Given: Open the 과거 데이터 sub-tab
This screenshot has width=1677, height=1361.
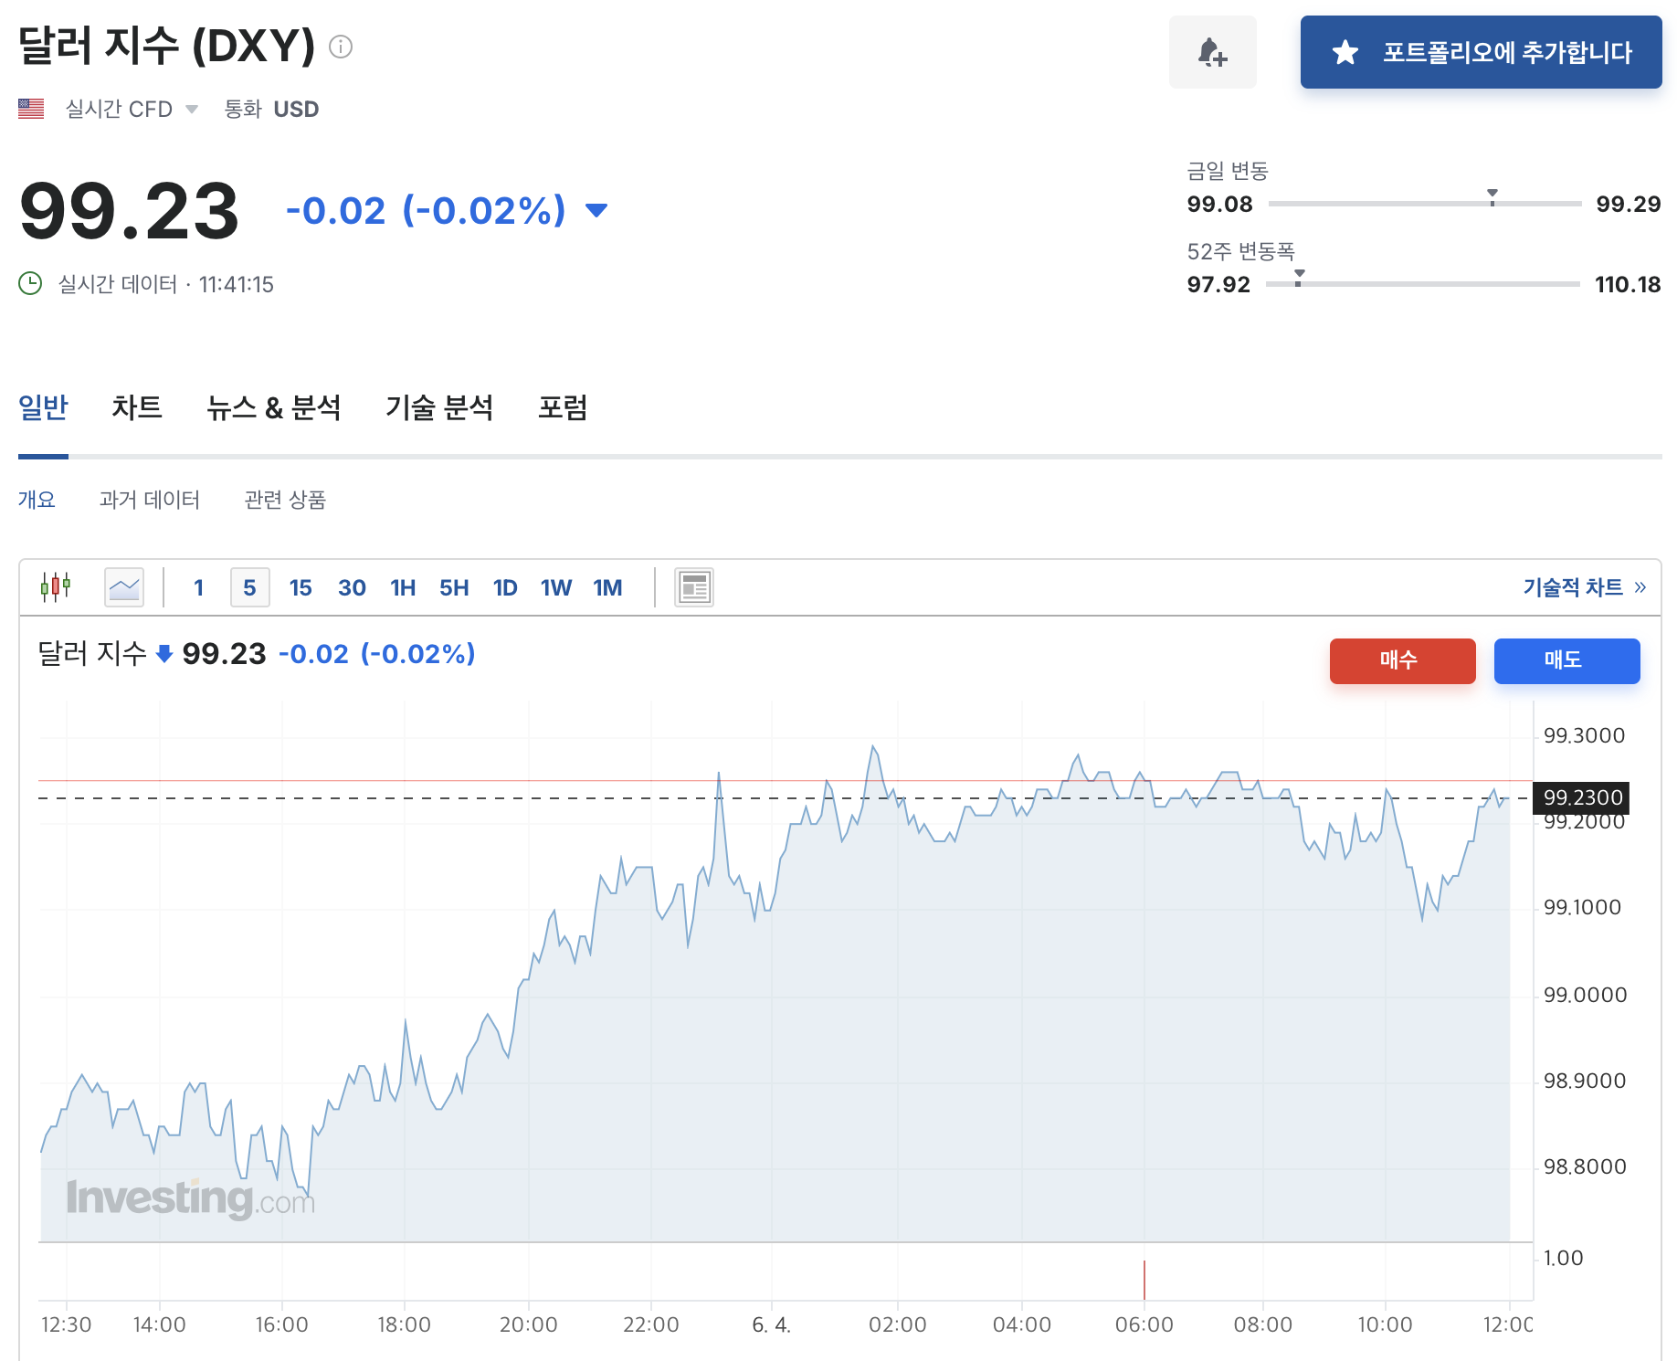Looking at the screenshot, I should 150,500.
